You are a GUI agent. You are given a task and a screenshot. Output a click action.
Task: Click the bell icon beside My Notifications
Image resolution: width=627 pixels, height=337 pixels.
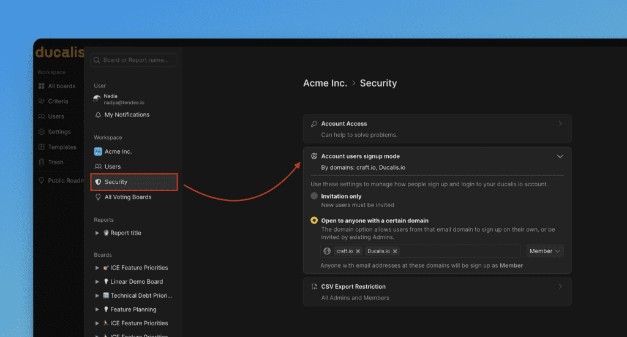coord(98,115)
